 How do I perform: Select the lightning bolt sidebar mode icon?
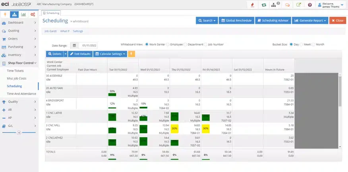point(5,15)
